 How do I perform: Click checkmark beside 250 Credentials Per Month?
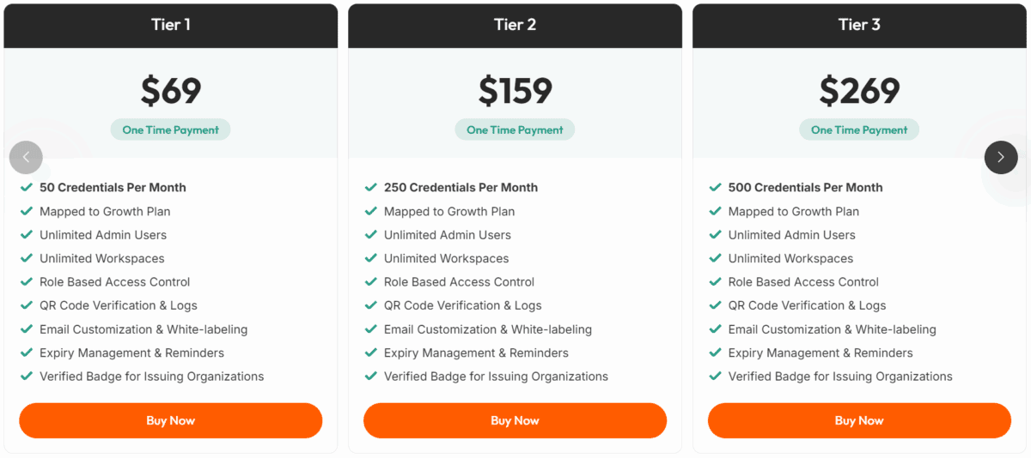371,187
